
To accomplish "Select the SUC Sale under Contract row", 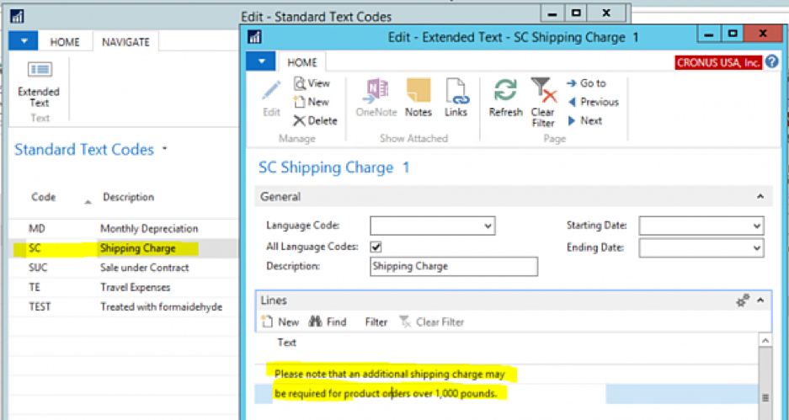I will tap(123, 268).
